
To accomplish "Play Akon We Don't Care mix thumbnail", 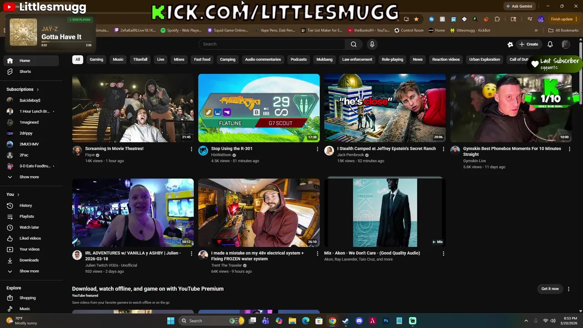I will 385,213.
